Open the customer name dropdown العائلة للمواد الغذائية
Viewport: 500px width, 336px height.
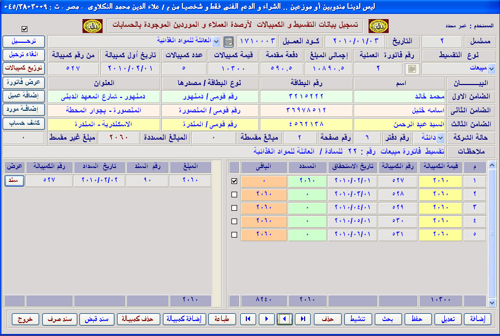(x=216, y=41)
